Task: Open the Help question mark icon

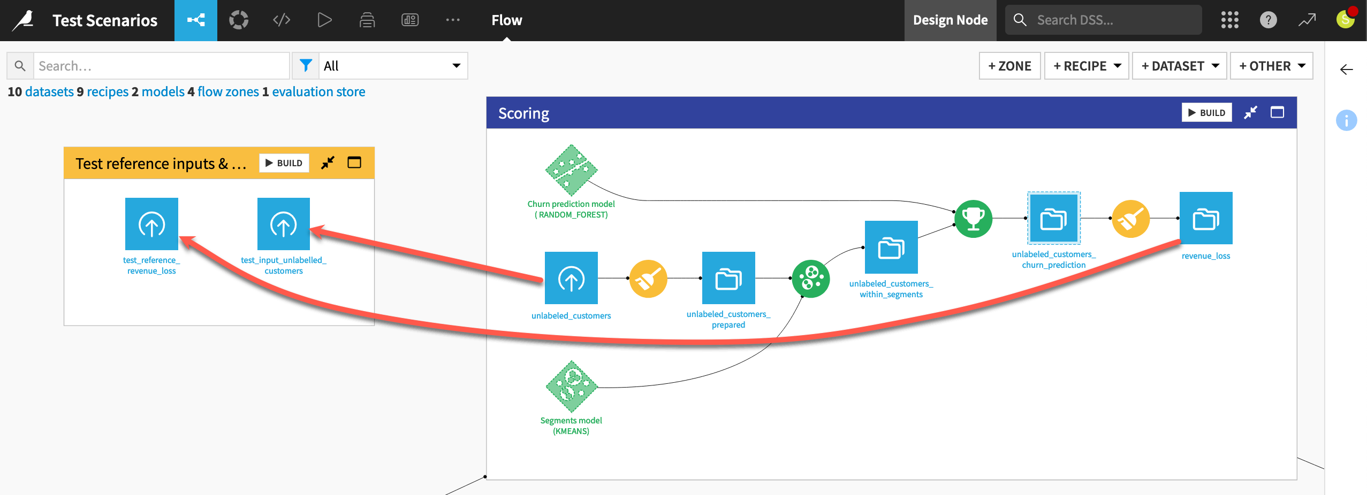Action: point(1268,20)
